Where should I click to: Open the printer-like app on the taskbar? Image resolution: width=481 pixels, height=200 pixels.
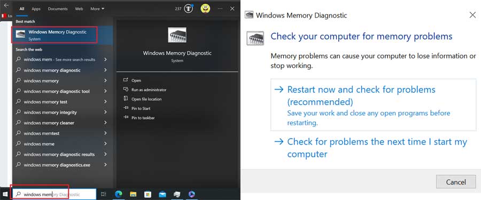tap(177, 194)
